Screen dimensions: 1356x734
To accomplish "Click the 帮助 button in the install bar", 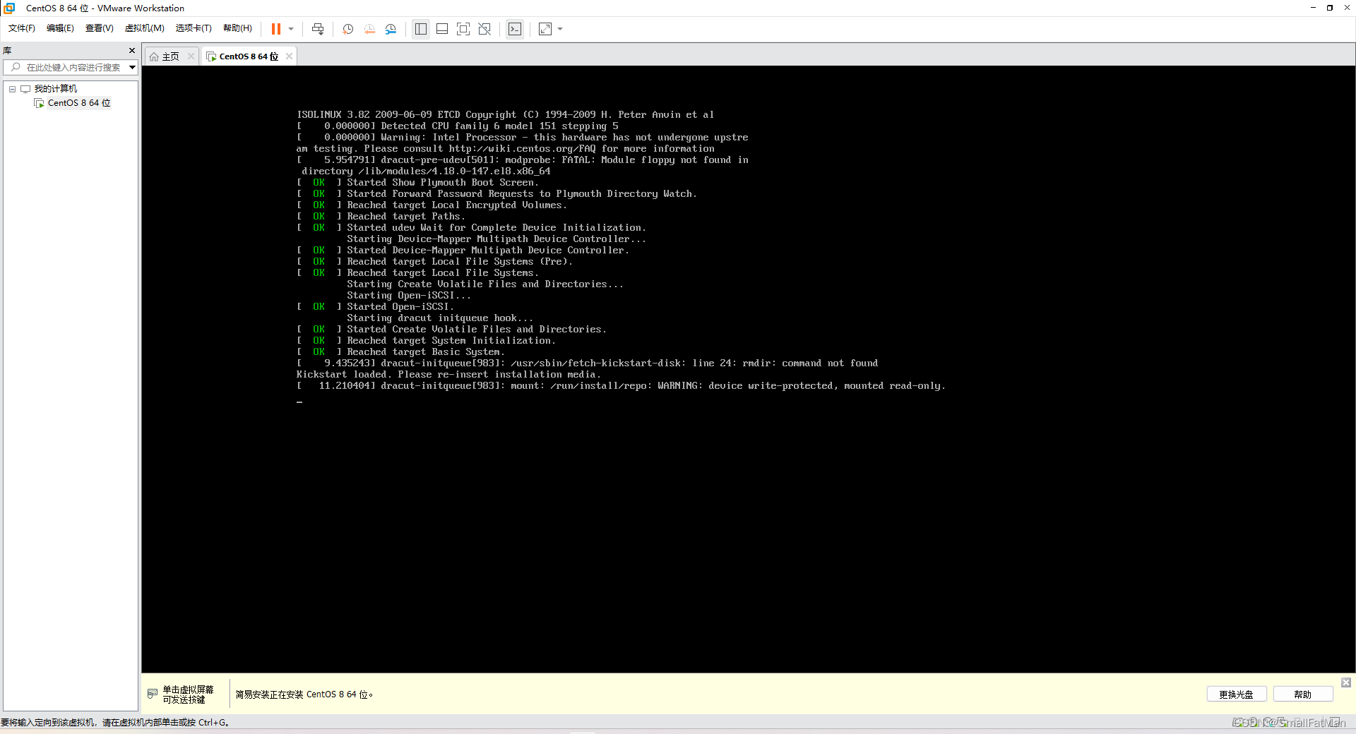I will 1302,694.
